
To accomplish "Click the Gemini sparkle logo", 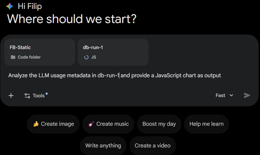I will pyautogui.click(x=10, y=6).
